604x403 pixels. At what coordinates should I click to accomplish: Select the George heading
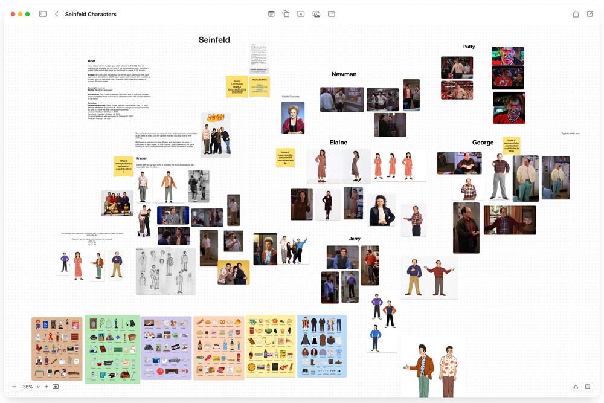pyautogui.click(x=483, y=143)
